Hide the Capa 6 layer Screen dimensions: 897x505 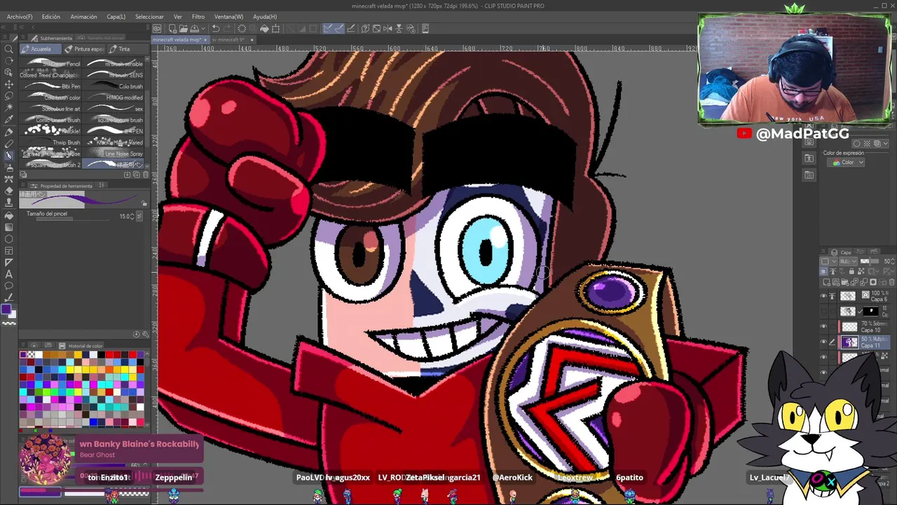(x=823, y=296)
